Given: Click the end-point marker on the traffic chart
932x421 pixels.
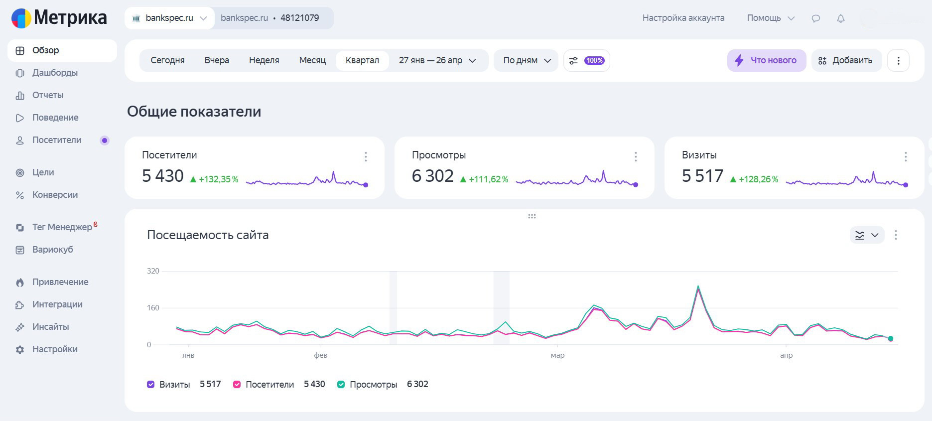Looking at the screenshot, I should point(891,339).
